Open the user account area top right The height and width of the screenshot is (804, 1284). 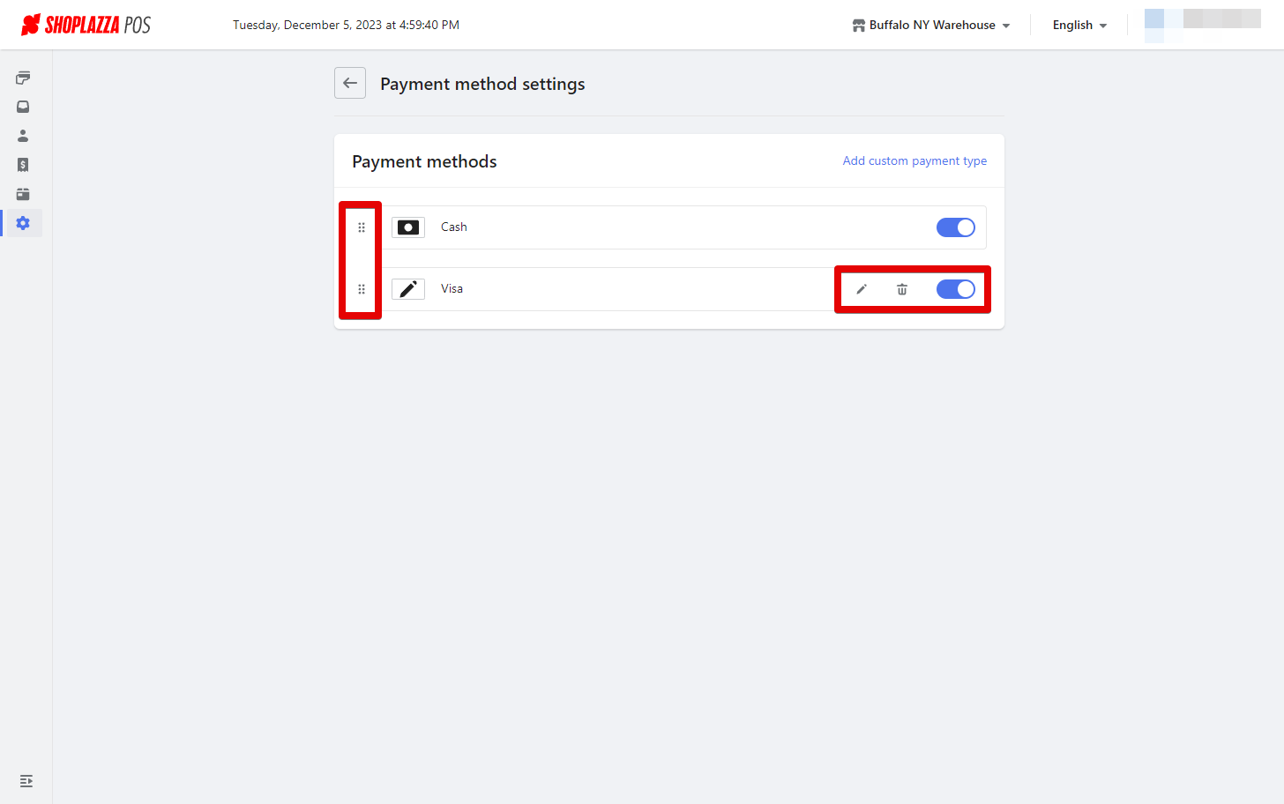click(1202, 25)
